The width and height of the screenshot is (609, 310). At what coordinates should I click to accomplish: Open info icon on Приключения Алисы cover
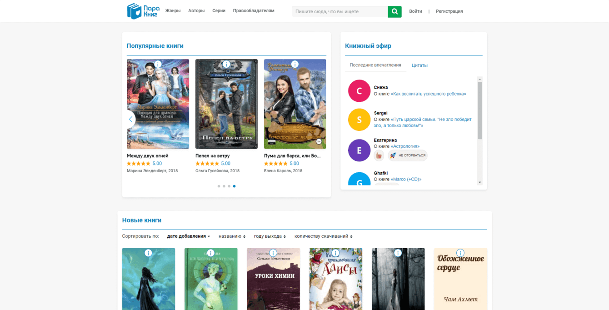click(335, 253)
